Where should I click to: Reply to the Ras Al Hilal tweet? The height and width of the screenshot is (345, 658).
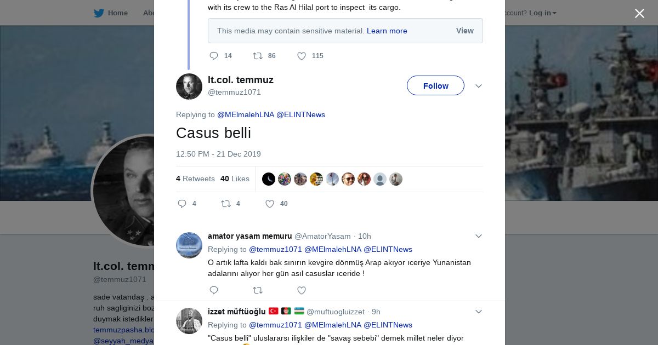[214, 56]
